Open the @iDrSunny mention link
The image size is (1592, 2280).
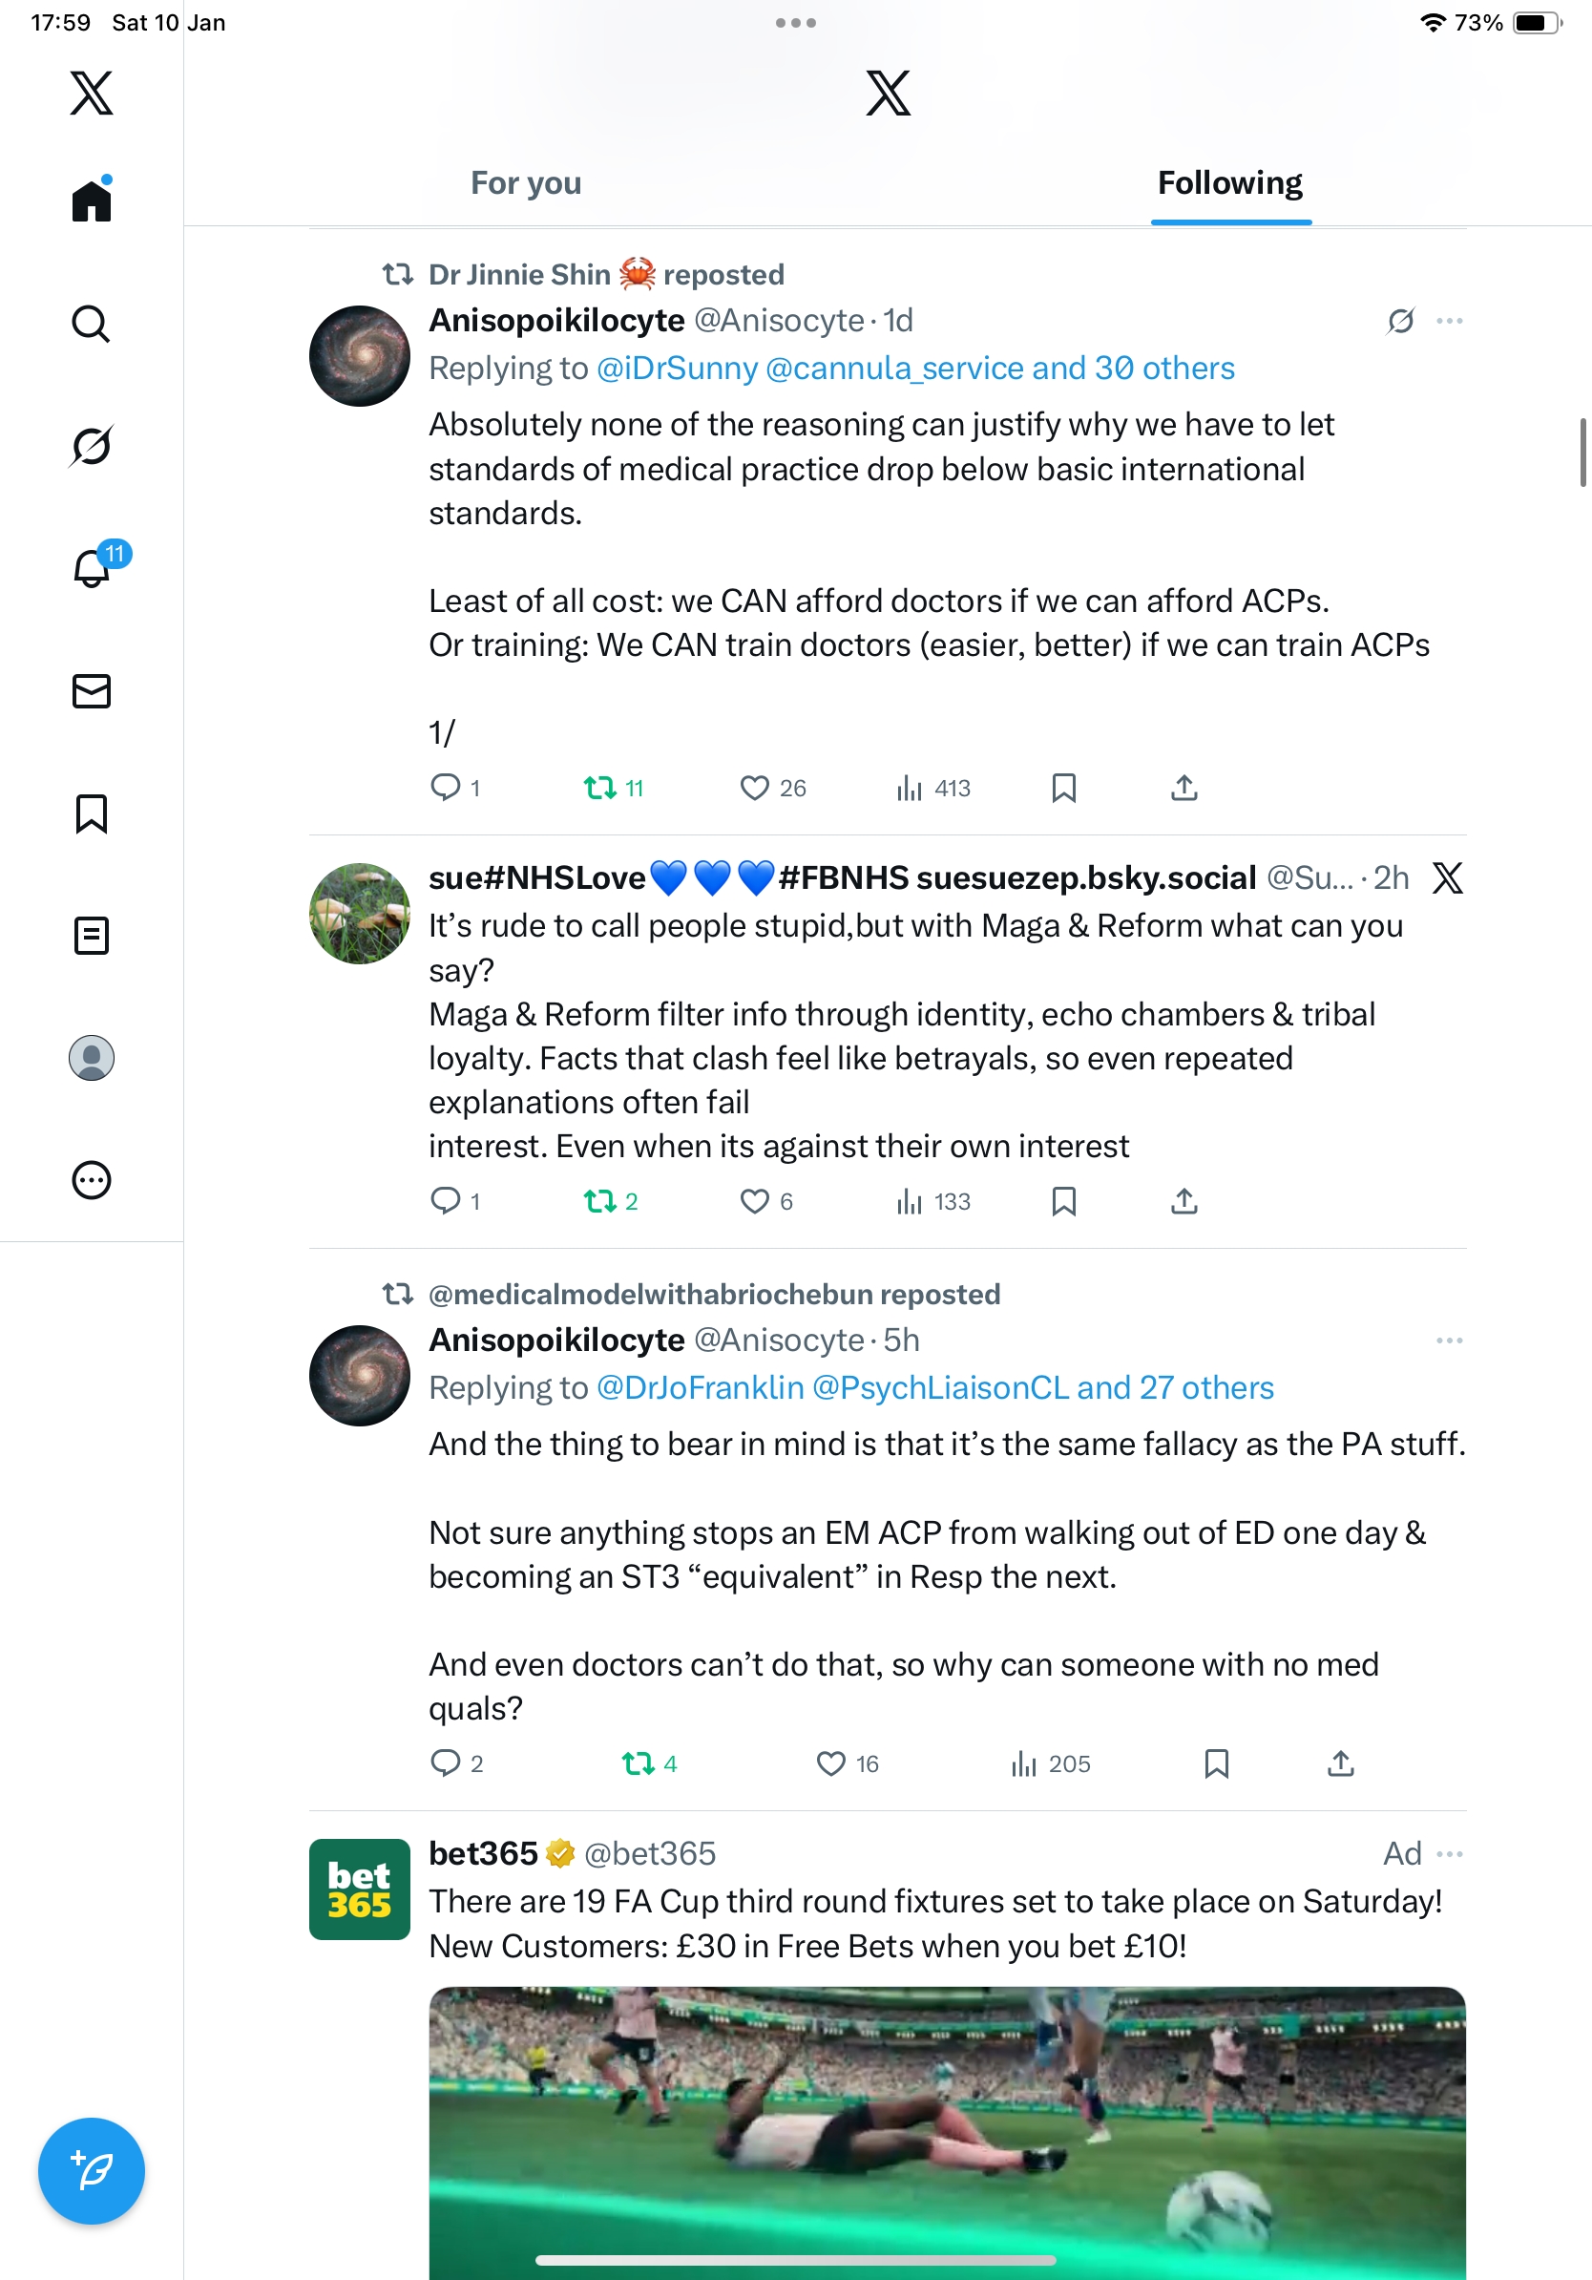[x=677, y=369]
